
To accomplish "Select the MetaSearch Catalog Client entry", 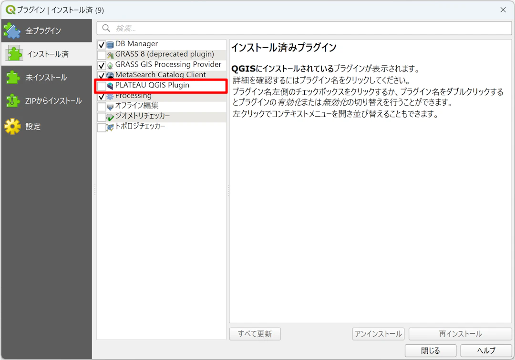I will [162, 75].
